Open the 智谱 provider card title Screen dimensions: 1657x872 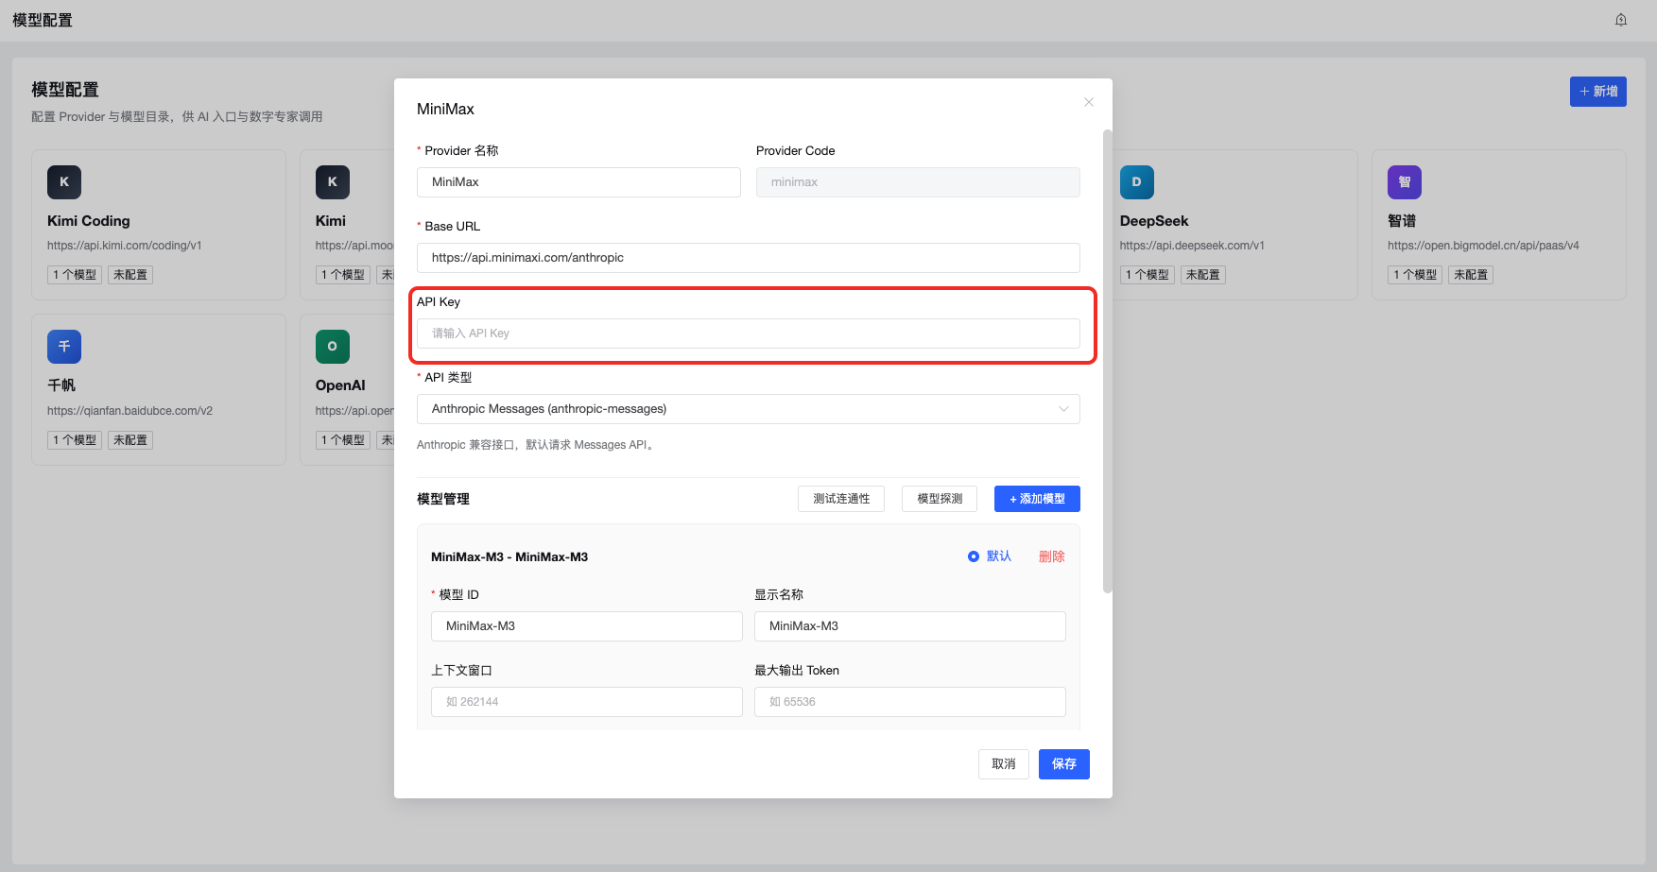pyautogui.click(x=1402, y=221)
